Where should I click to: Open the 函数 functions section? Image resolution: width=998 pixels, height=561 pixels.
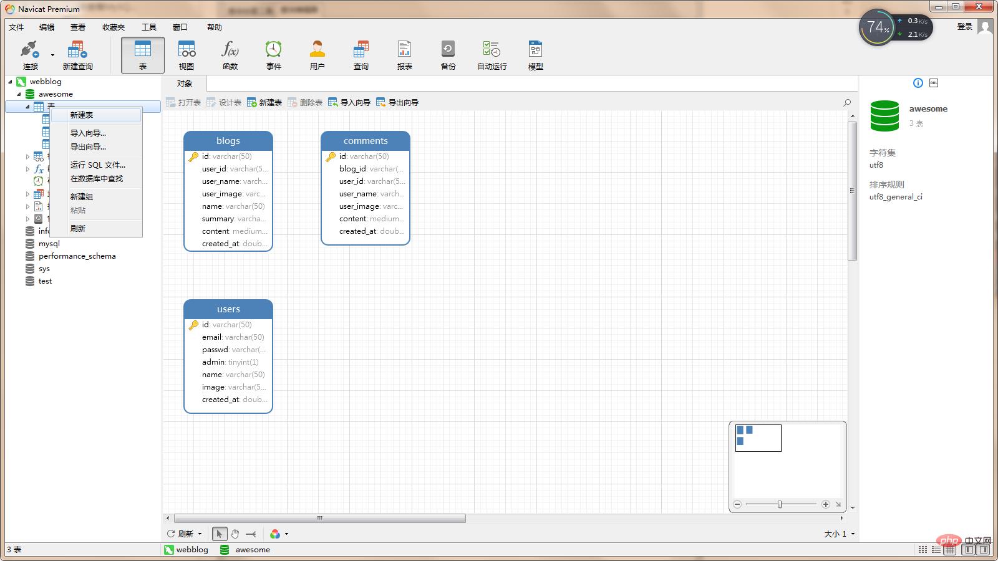pos(230,55)
